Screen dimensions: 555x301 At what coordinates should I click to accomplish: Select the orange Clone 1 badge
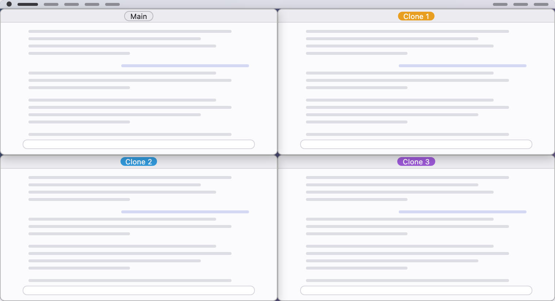416,16
